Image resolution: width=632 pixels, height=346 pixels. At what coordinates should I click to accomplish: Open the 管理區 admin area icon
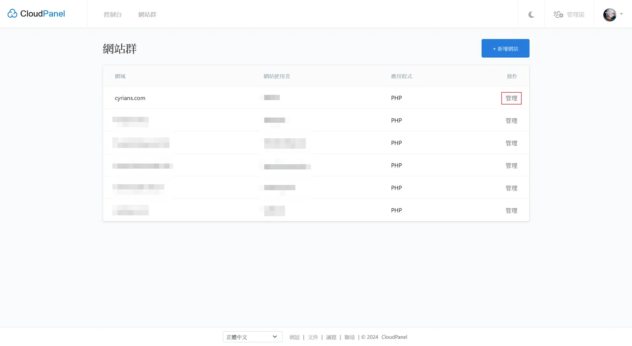tap(558, 15)
